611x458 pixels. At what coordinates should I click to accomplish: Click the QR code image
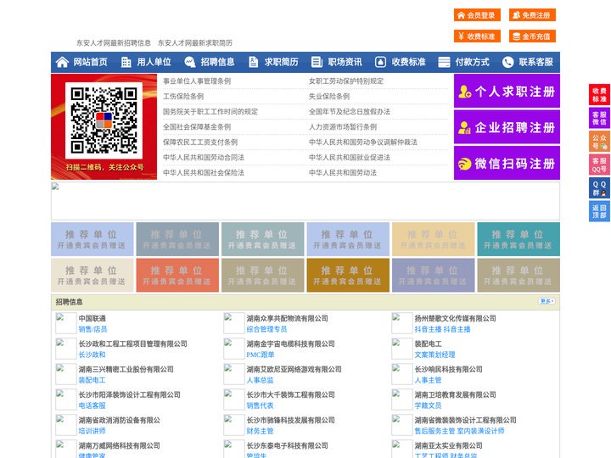click(104, 120)
